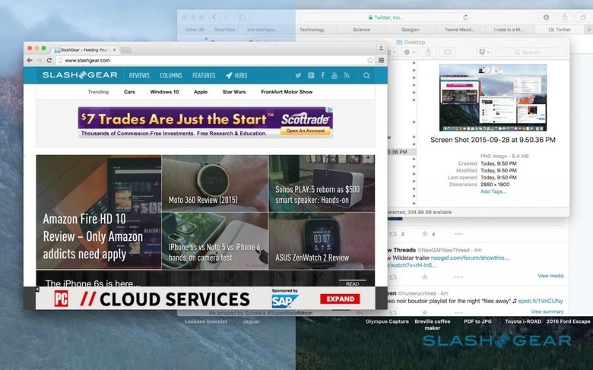Open the Finder action gear dropdown
The width and height of the screenshot is (593, 370).
[x=409, y=52]
